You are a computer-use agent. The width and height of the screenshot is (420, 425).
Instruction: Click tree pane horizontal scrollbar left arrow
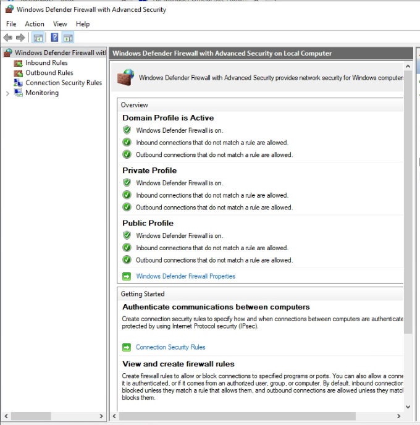tap(6, 416)
